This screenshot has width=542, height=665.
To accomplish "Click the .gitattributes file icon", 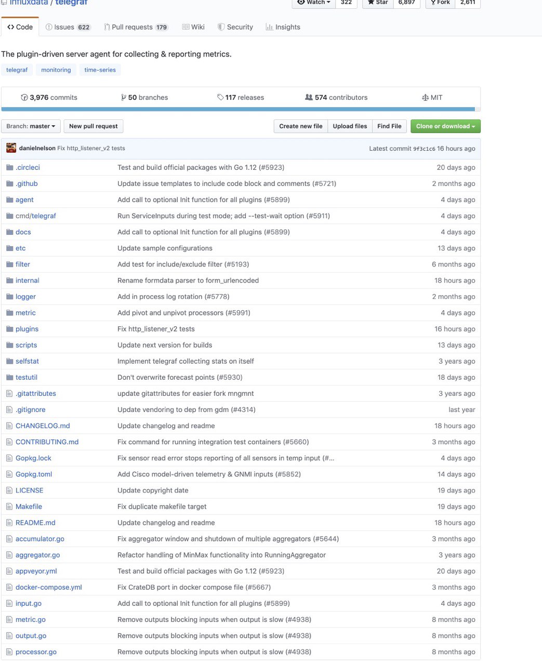I will click(9, 393).
